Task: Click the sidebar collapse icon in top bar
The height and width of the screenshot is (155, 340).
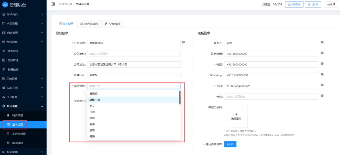Action: click(x=53, y=4)
